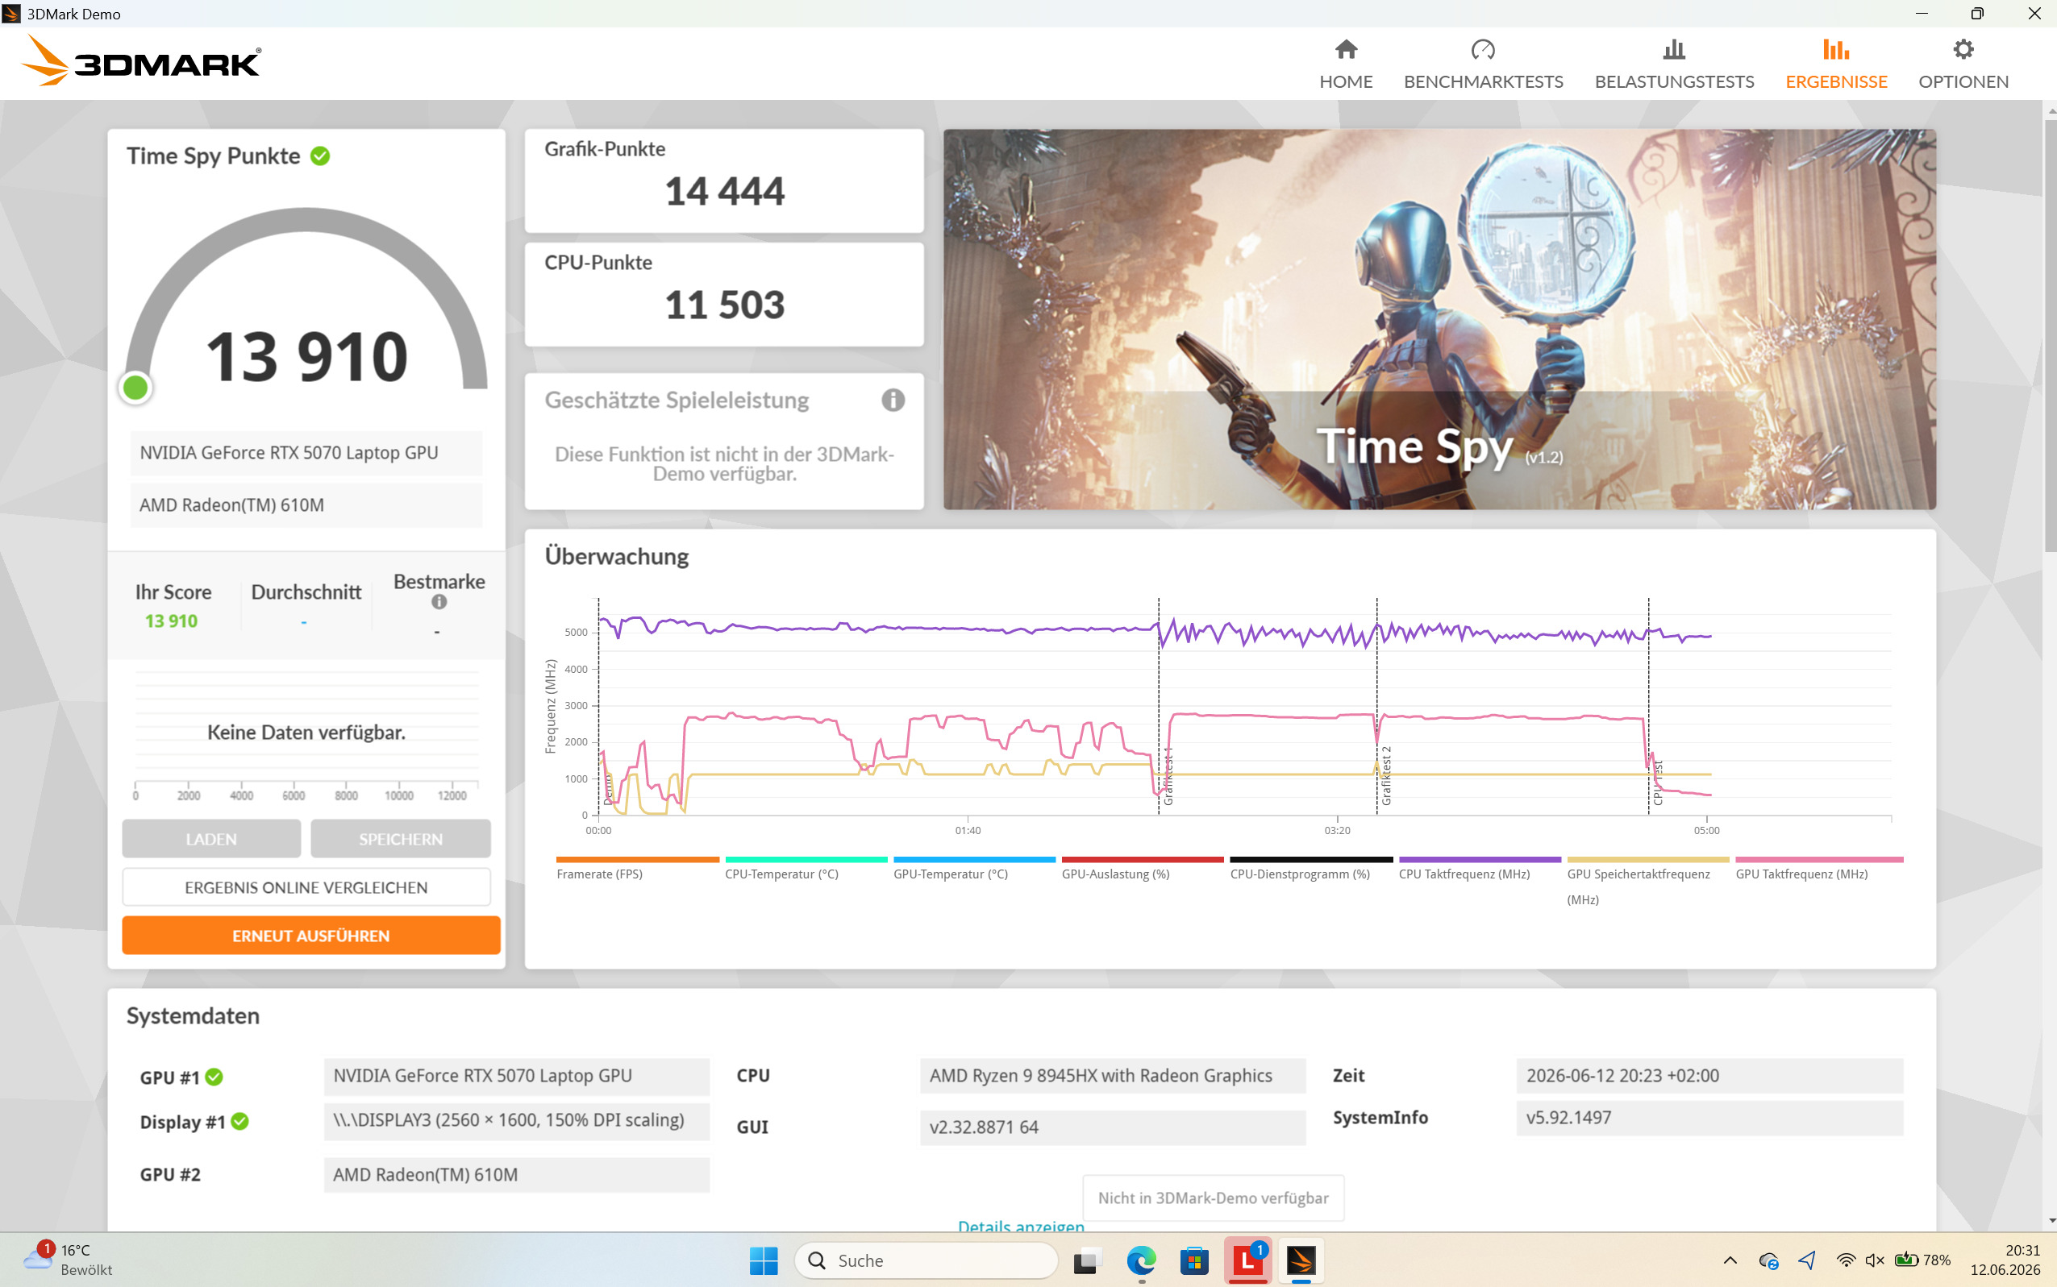2057x1287 pixels.
Task: Open the red L app on taskbar
Action: pyautogui.click(x=1247, y=1260)
